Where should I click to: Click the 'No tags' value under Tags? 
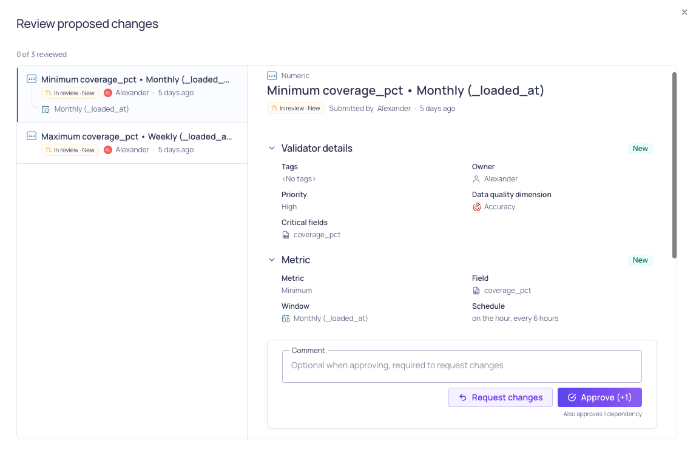299,179
